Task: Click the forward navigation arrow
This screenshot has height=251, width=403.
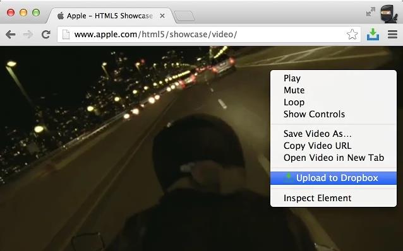Action: click(28, 35)
